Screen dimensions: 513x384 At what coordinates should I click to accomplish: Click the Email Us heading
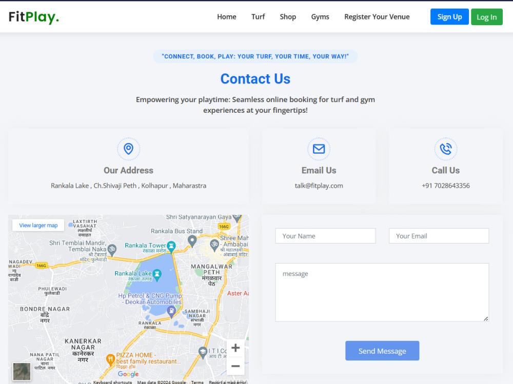coord(319,170)
